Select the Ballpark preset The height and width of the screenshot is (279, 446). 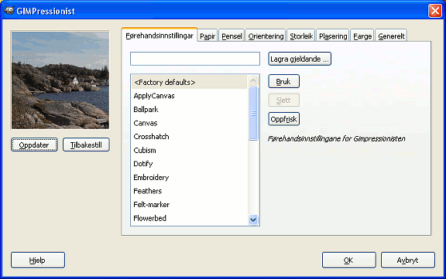189,109
